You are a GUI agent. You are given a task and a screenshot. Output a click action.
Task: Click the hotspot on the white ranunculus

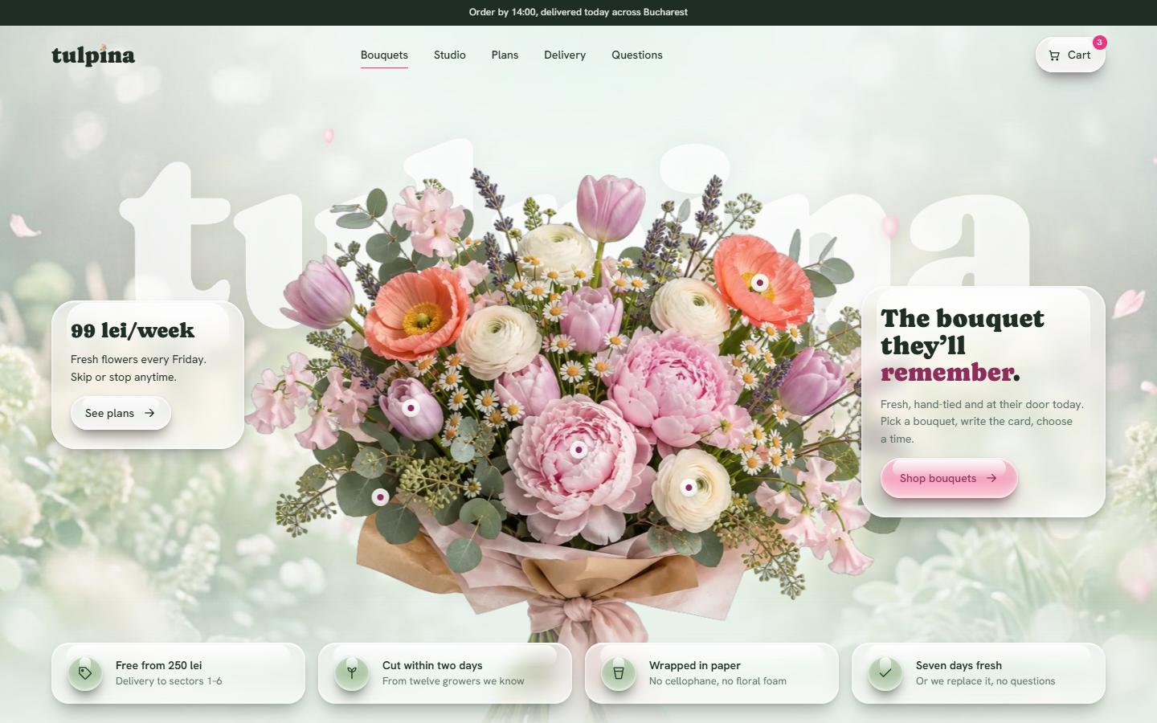pyautogui.click(x=689, y=487)
